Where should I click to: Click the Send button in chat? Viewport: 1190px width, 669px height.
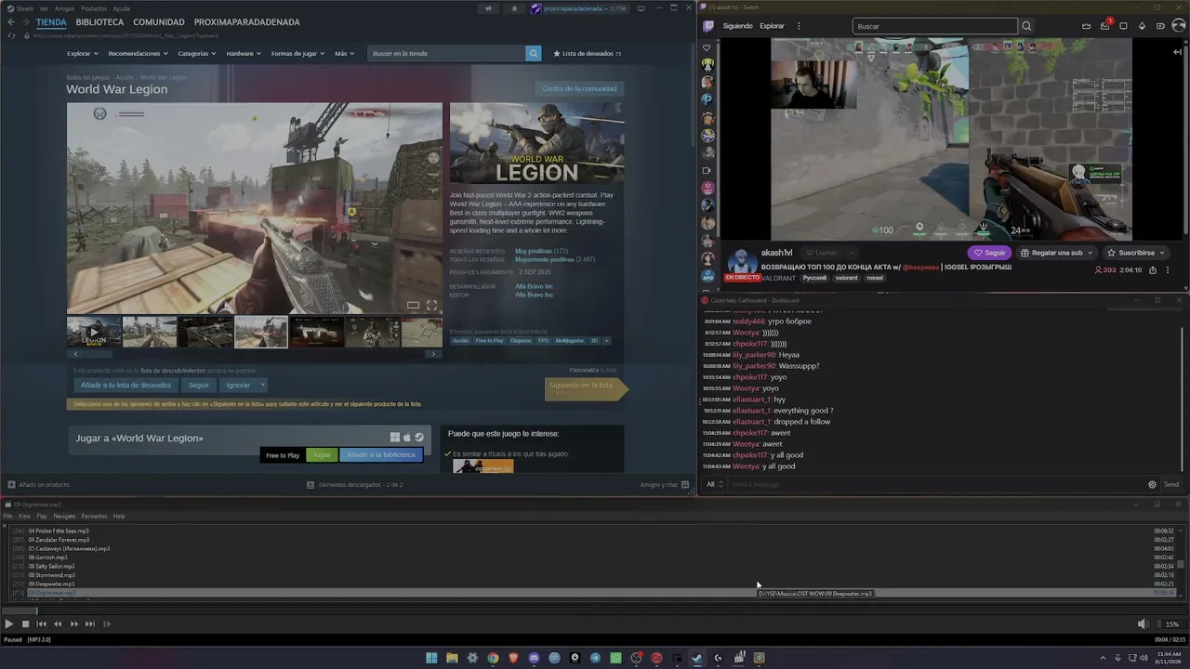[x=1171, y=484]
